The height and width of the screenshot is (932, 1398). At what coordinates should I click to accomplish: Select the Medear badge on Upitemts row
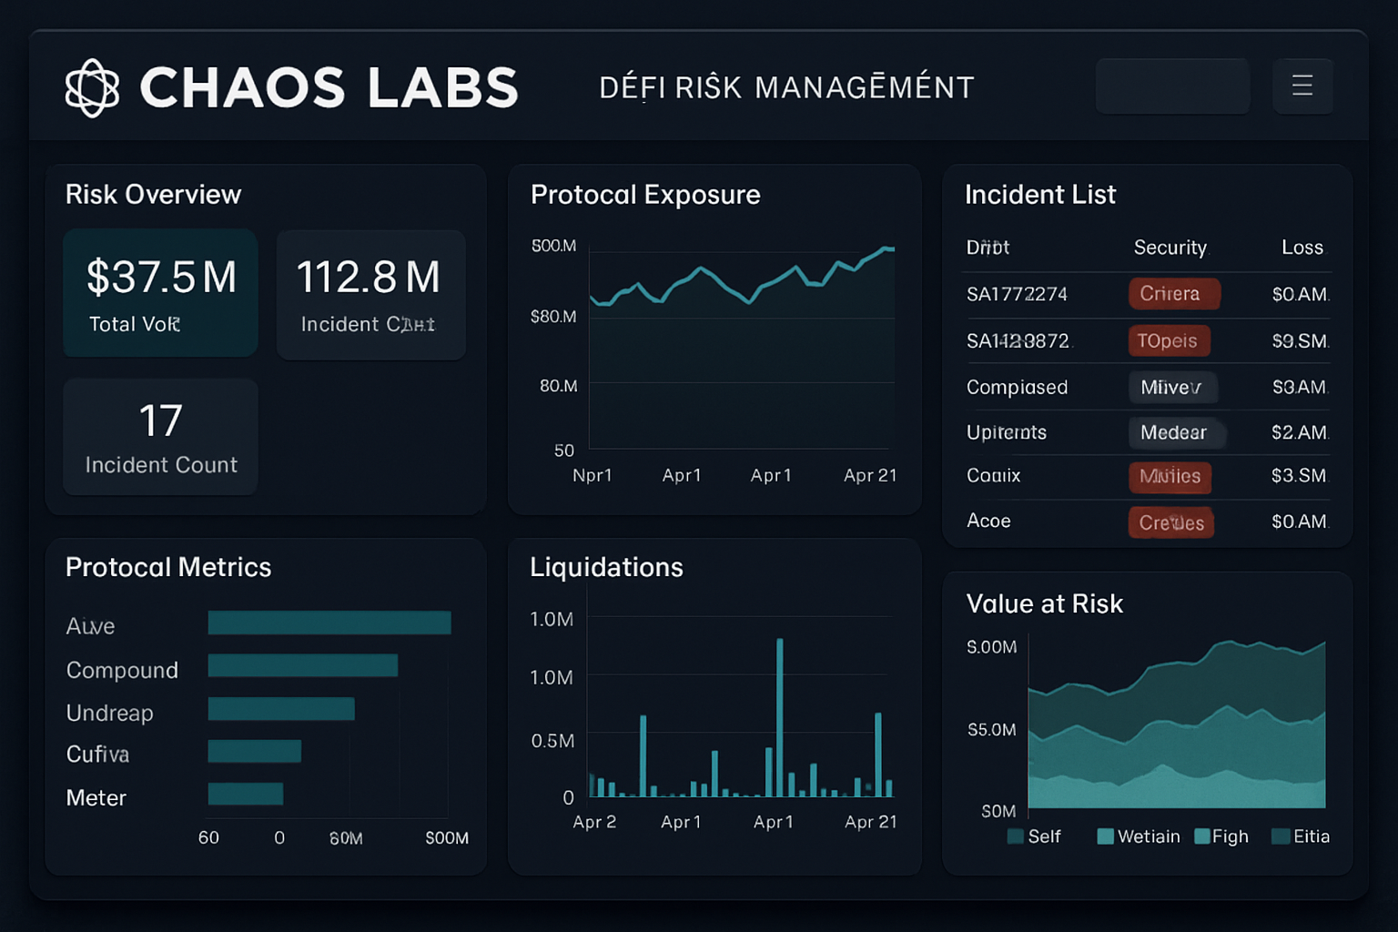pyautogui.click(x=1176, y=432)
